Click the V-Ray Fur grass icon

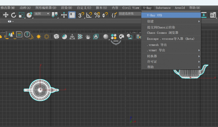(88, 37)
